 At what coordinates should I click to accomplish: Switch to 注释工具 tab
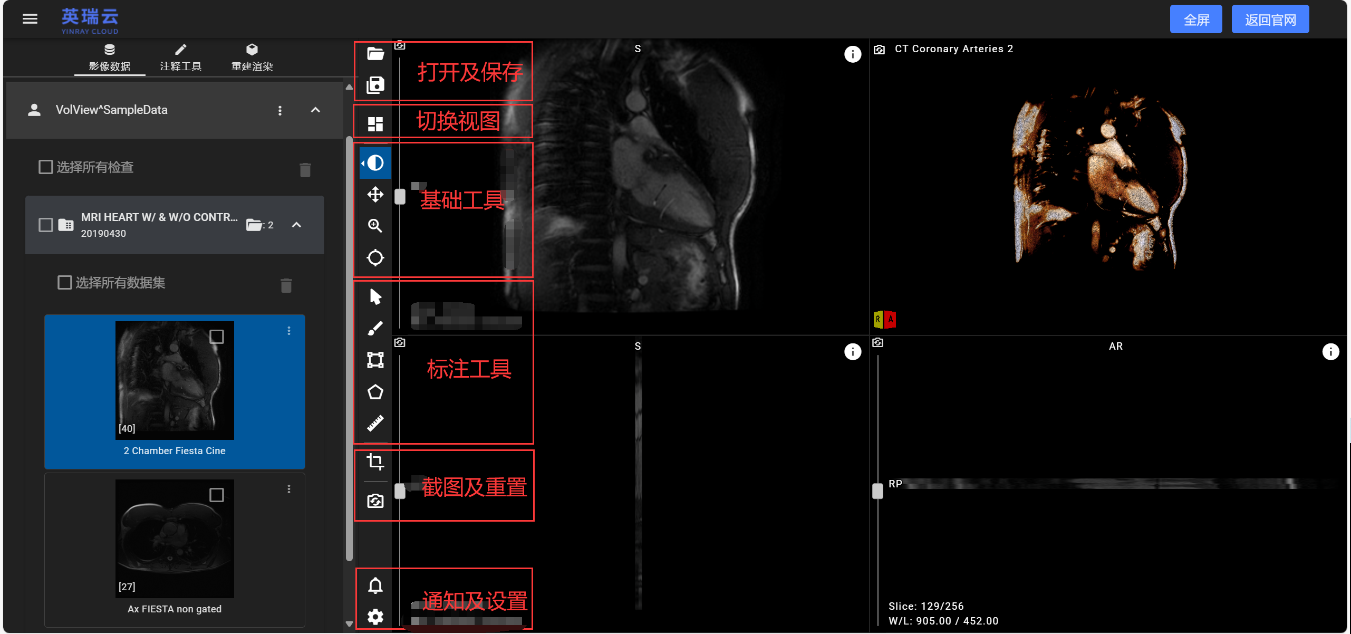(x=181, y=58)
